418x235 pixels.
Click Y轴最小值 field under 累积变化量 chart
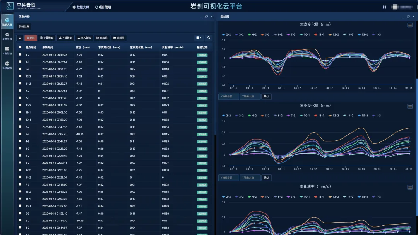(x=228, y=177)
